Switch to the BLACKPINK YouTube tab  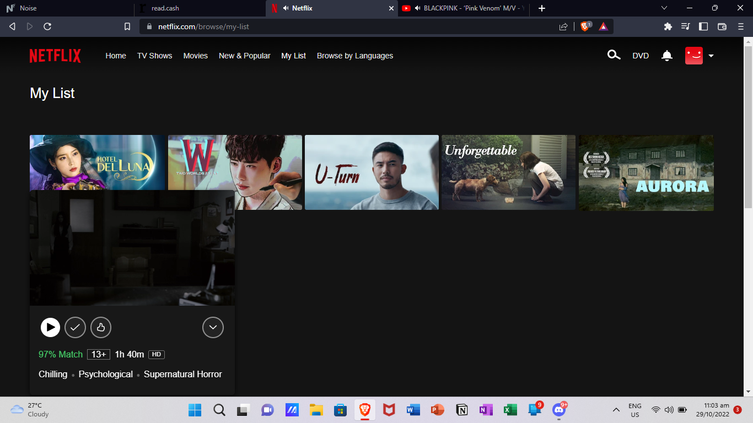pyautogui.click(x=464, y=8)
